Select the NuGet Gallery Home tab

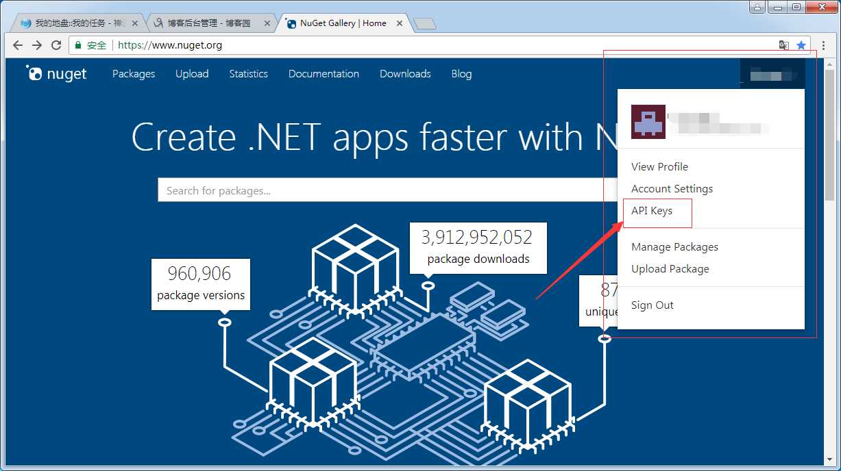343,23
